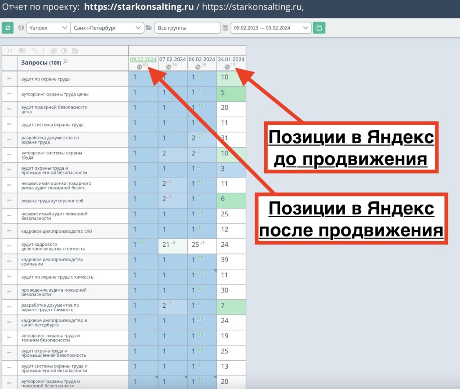Click the percent icon under 09.02.2024
The height and width of the screenshot is (389, 460).
139,67
